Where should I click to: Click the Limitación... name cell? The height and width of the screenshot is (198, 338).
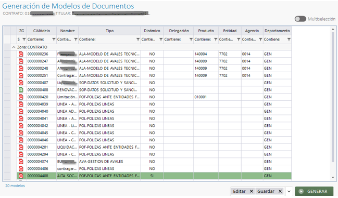click(x=67, y=97)
